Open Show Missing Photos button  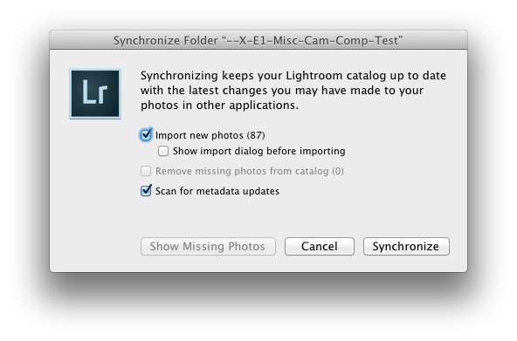[208, 246]
